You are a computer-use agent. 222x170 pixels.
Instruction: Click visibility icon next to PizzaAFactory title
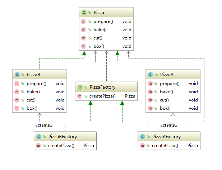point(148,137)
